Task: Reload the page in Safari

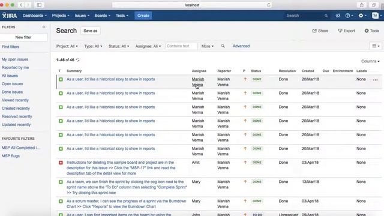Action: pos(269,5)
